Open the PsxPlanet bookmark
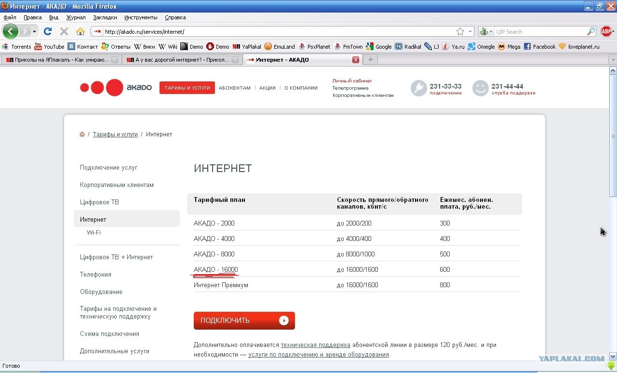 [x=314, y=47]
